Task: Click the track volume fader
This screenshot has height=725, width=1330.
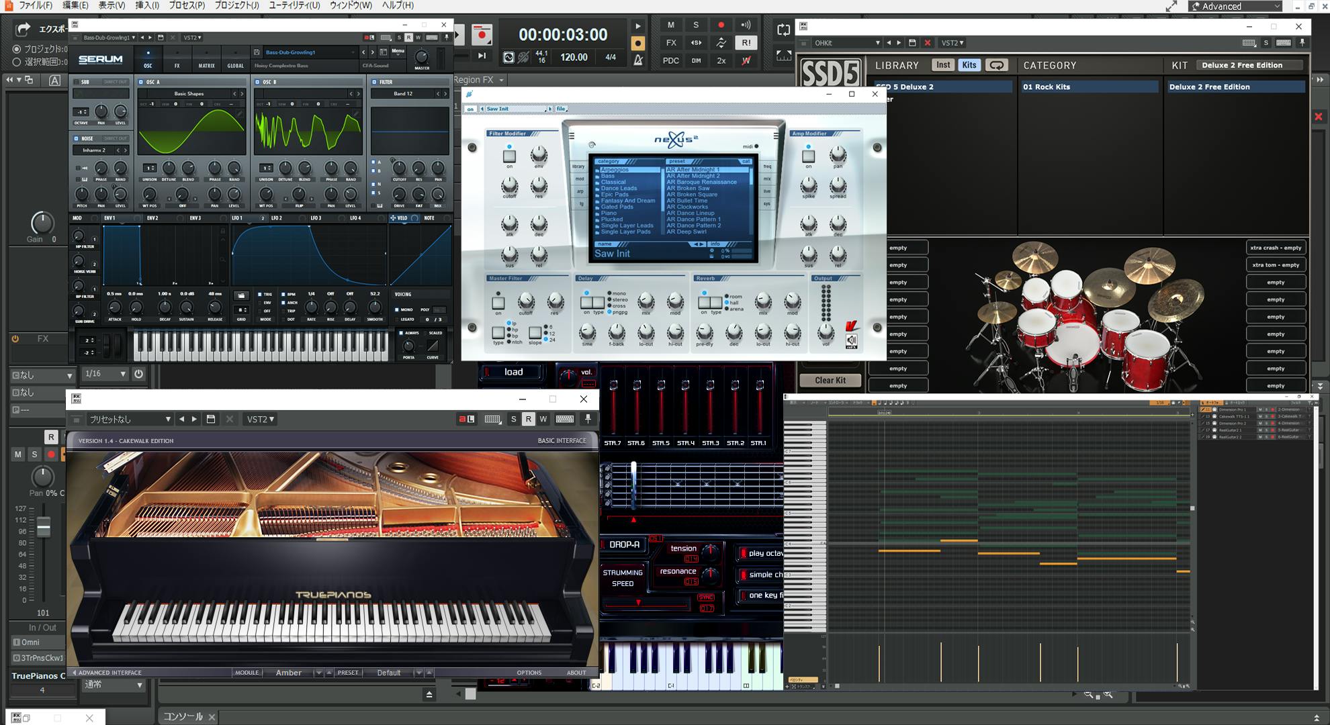Action: [44, 528]
